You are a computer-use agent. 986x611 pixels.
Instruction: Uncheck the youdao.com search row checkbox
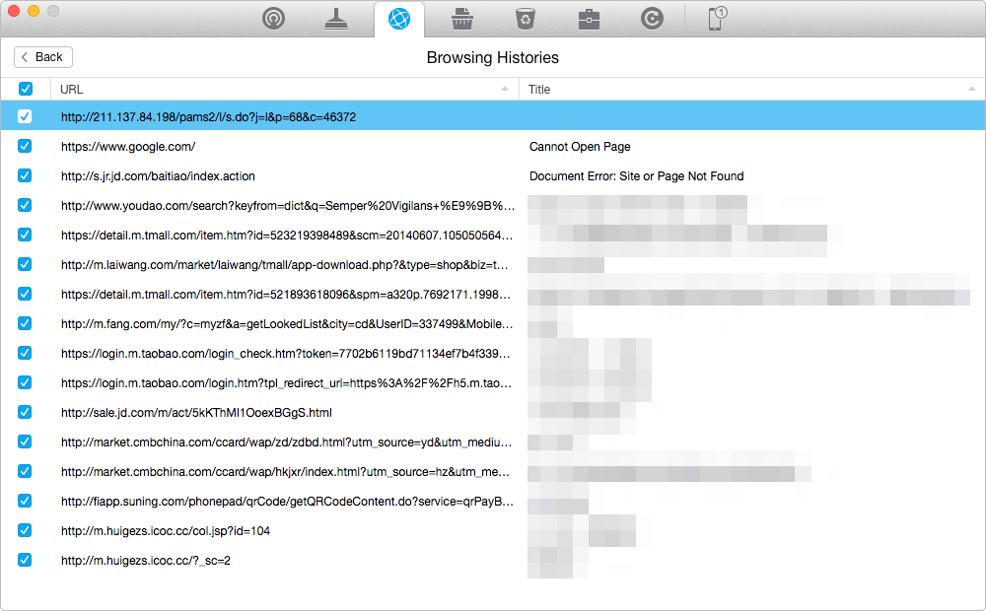click(x=25, y=205)
